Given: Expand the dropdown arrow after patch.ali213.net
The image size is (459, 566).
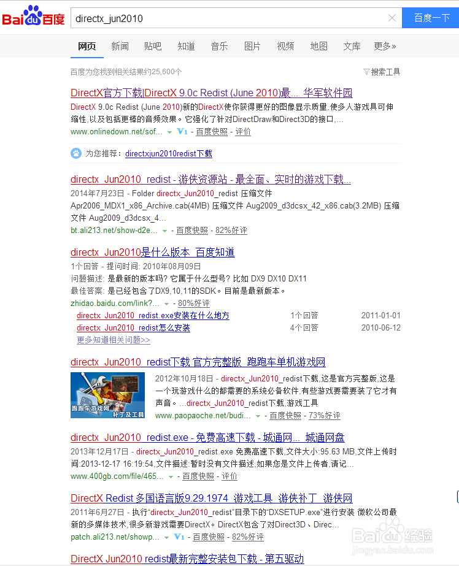Looking at the screenshot, I should [x=166, y=538].
